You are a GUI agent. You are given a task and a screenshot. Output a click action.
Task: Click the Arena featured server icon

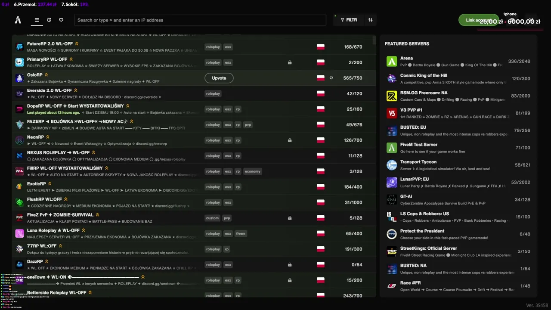click(392, 62)
